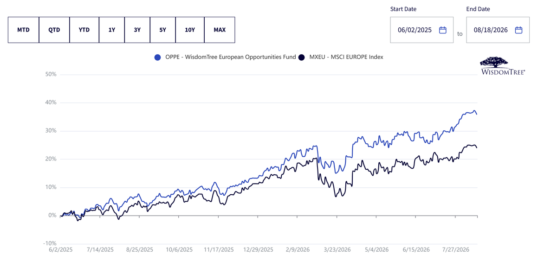Select the YTD time range
This screenshot has width=557, height=255.
tap(84, 30)
